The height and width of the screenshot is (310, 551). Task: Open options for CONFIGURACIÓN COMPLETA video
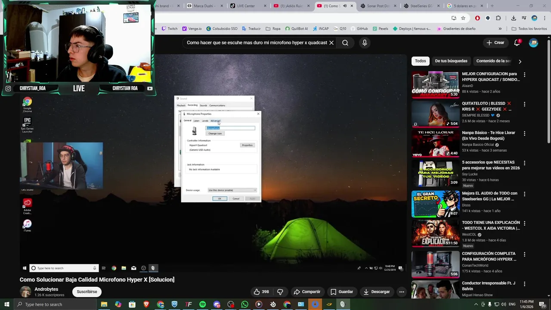524,254
